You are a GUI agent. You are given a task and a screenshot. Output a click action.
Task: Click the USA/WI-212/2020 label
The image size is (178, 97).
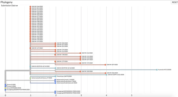click(x=62, y=52)
